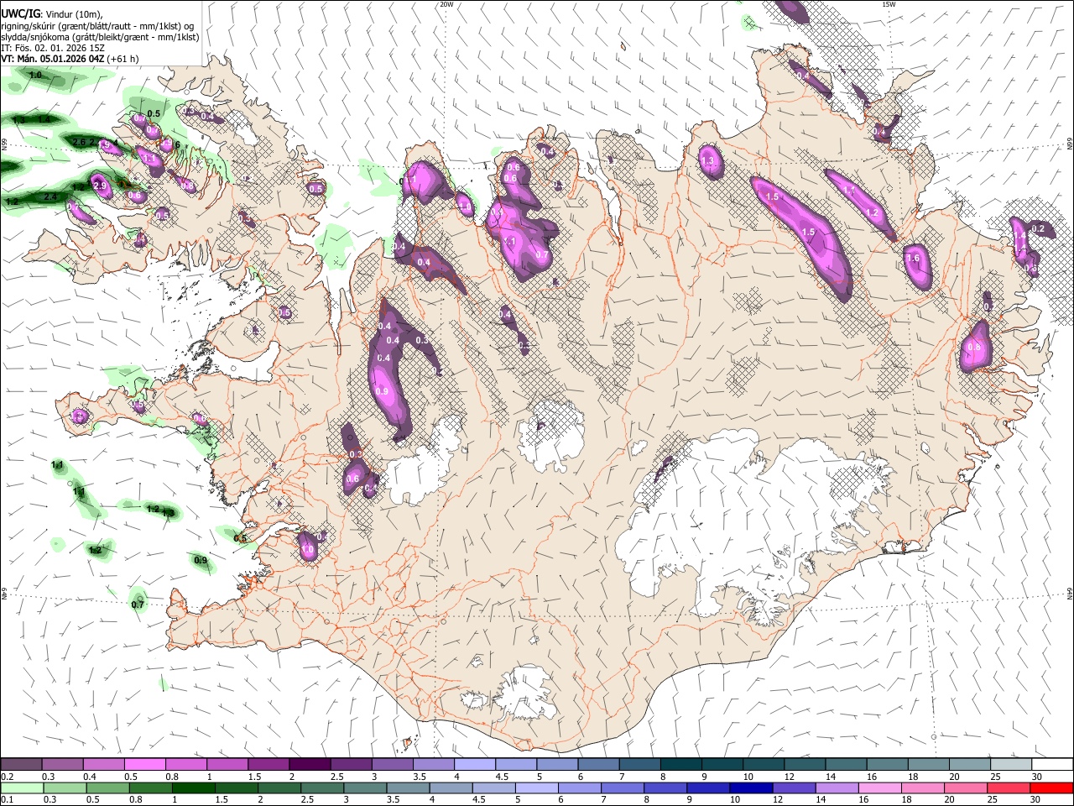Viewport: 1074px width, 806px height.
Task: Click the lilac swatch between 14 and 16 in lower legend
Action: click(x=837, y=788)
